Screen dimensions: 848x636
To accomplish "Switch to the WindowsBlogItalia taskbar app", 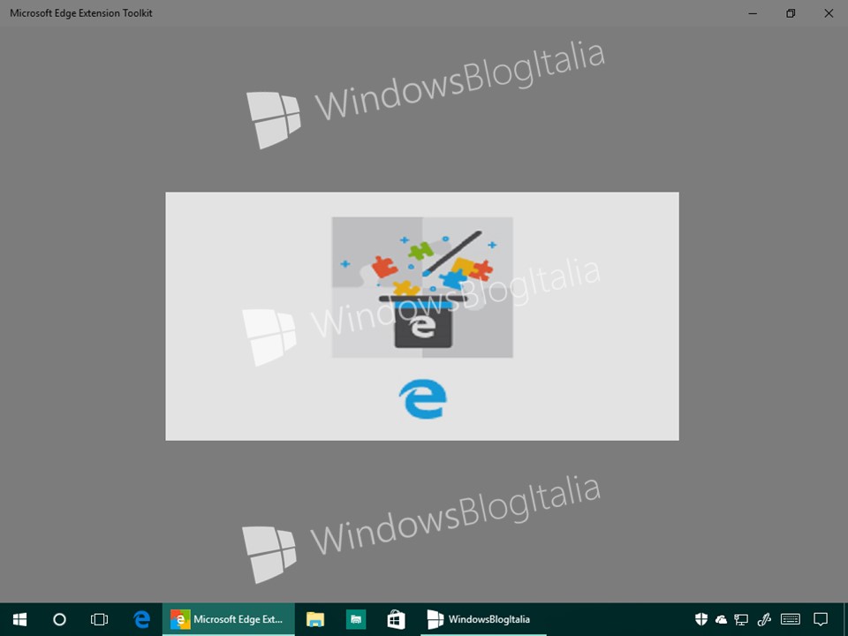I will (483, 619).
